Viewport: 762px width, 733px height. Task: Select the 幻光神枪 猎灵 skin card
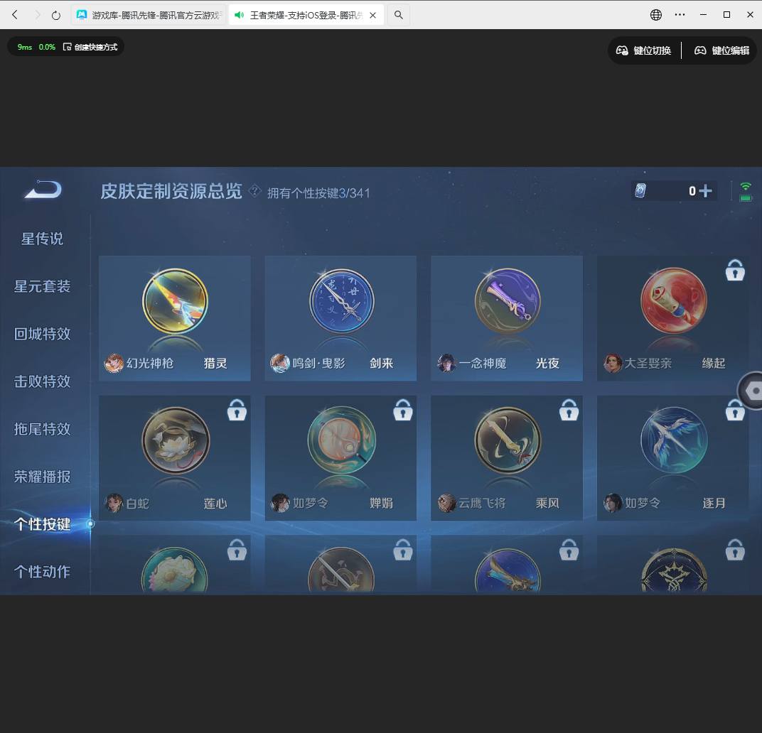(174, 317)
